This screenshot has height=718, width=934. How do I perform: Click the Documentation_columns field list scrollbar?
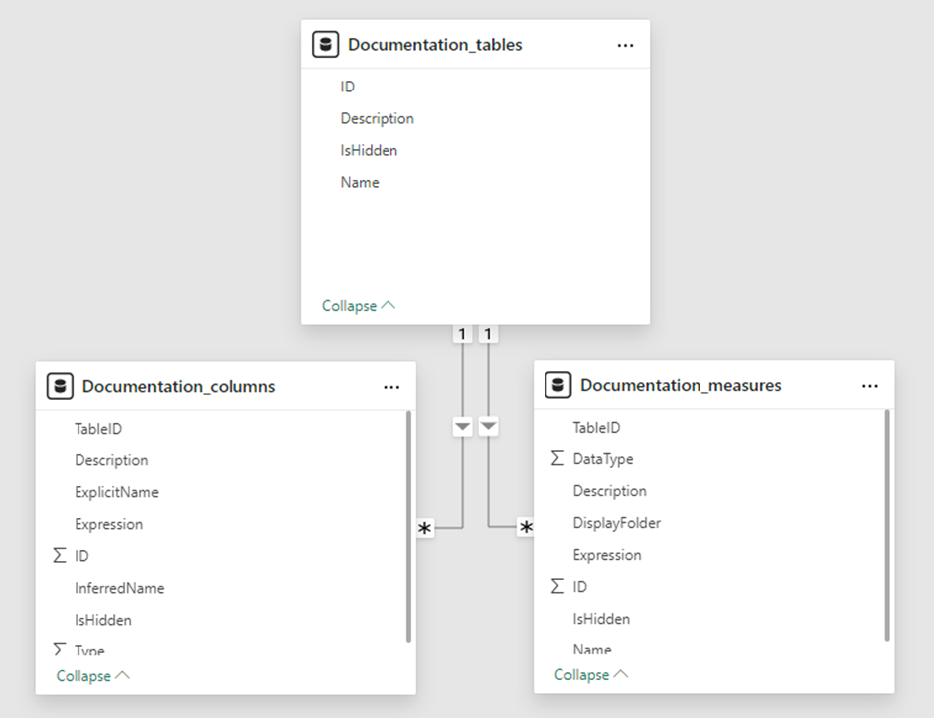408,527
